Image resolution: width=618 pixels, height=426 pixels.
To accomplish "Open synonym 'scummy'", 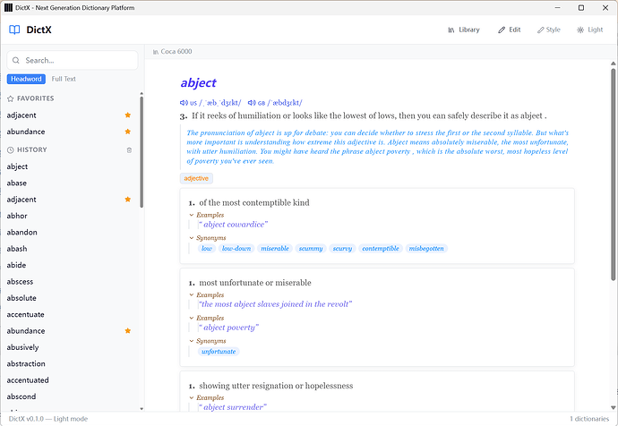I will point(311,249).
